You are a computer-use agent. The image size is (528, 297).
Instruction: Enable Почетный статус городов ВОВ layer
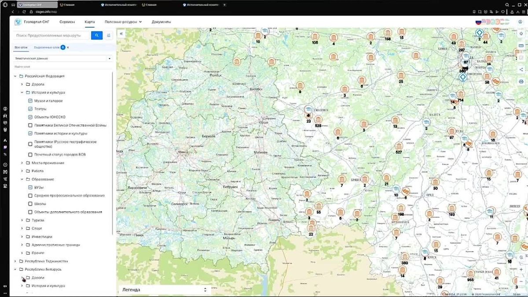click(30, 155)
